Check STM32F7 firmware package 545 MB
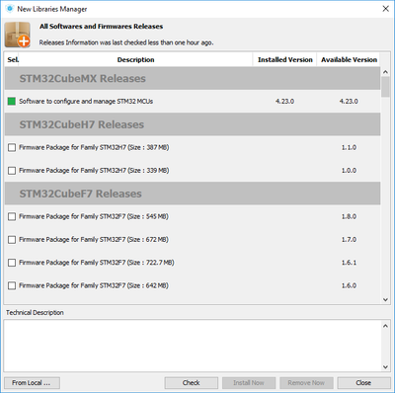The height and width of the screenshot is (393, 395). coord(12,216)
